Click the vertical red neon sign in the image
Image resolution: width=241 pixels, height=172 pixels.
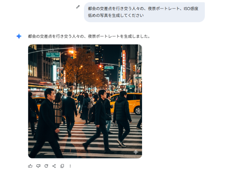click(x=124, y=64)
